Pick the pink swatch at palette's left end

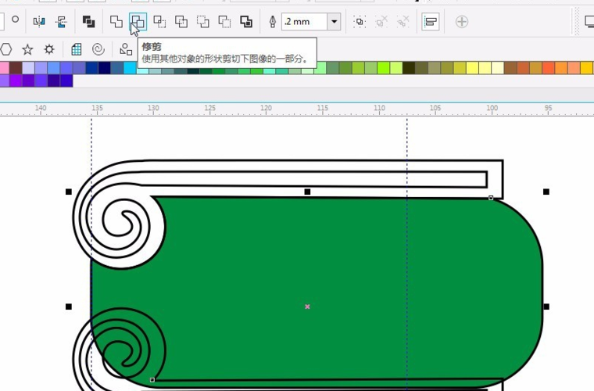(4, 68)
